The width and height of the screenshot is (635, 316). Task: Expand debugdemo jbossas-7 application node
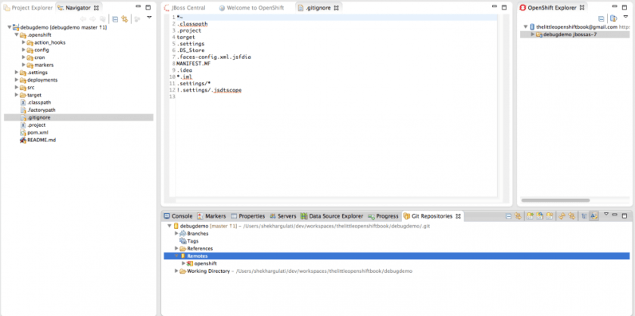click(x=532, y=34)
